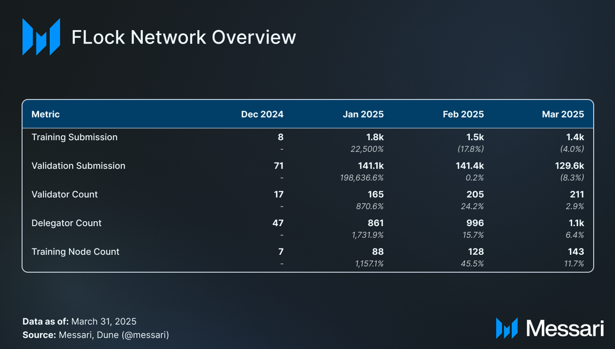Click the Messari logo icon beside the title
Viewport: 615px width, 349px height.
pos(41,37)
